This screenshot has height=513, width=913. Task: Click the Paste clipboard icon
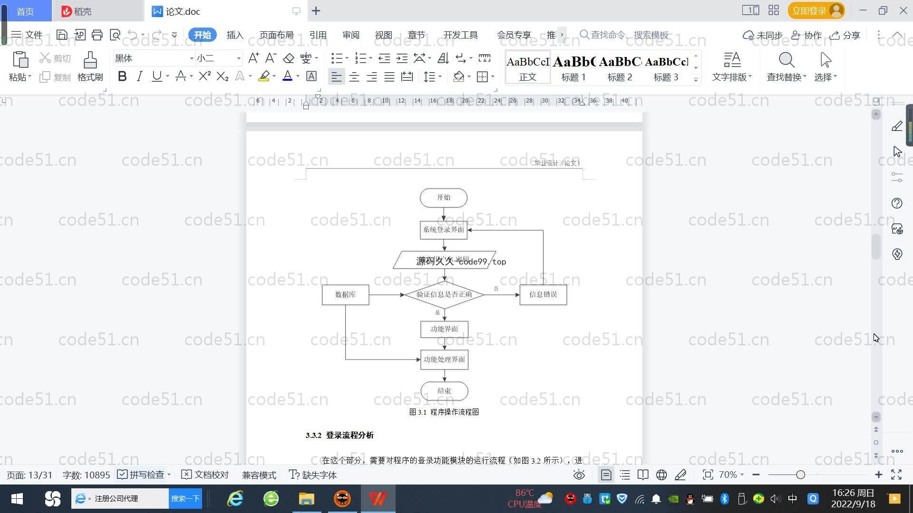click(20, 60)
